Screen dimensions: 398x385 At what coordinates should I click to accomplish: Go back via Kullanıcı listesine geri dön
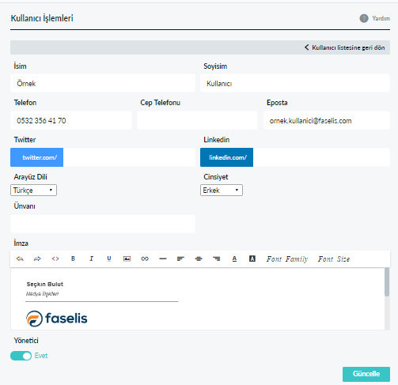[x=344, y=47]
